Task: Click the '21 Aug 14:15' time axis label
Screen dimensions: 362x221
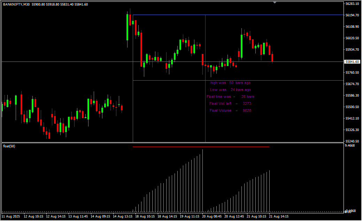Action: (279, 216)
